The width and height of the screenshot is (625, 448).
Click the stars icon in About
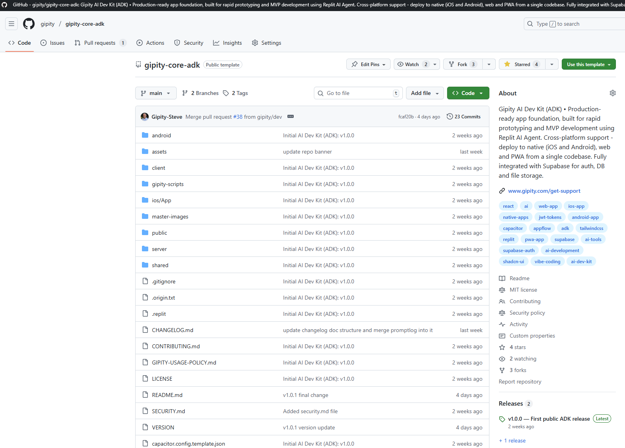[x=502, y=347]
